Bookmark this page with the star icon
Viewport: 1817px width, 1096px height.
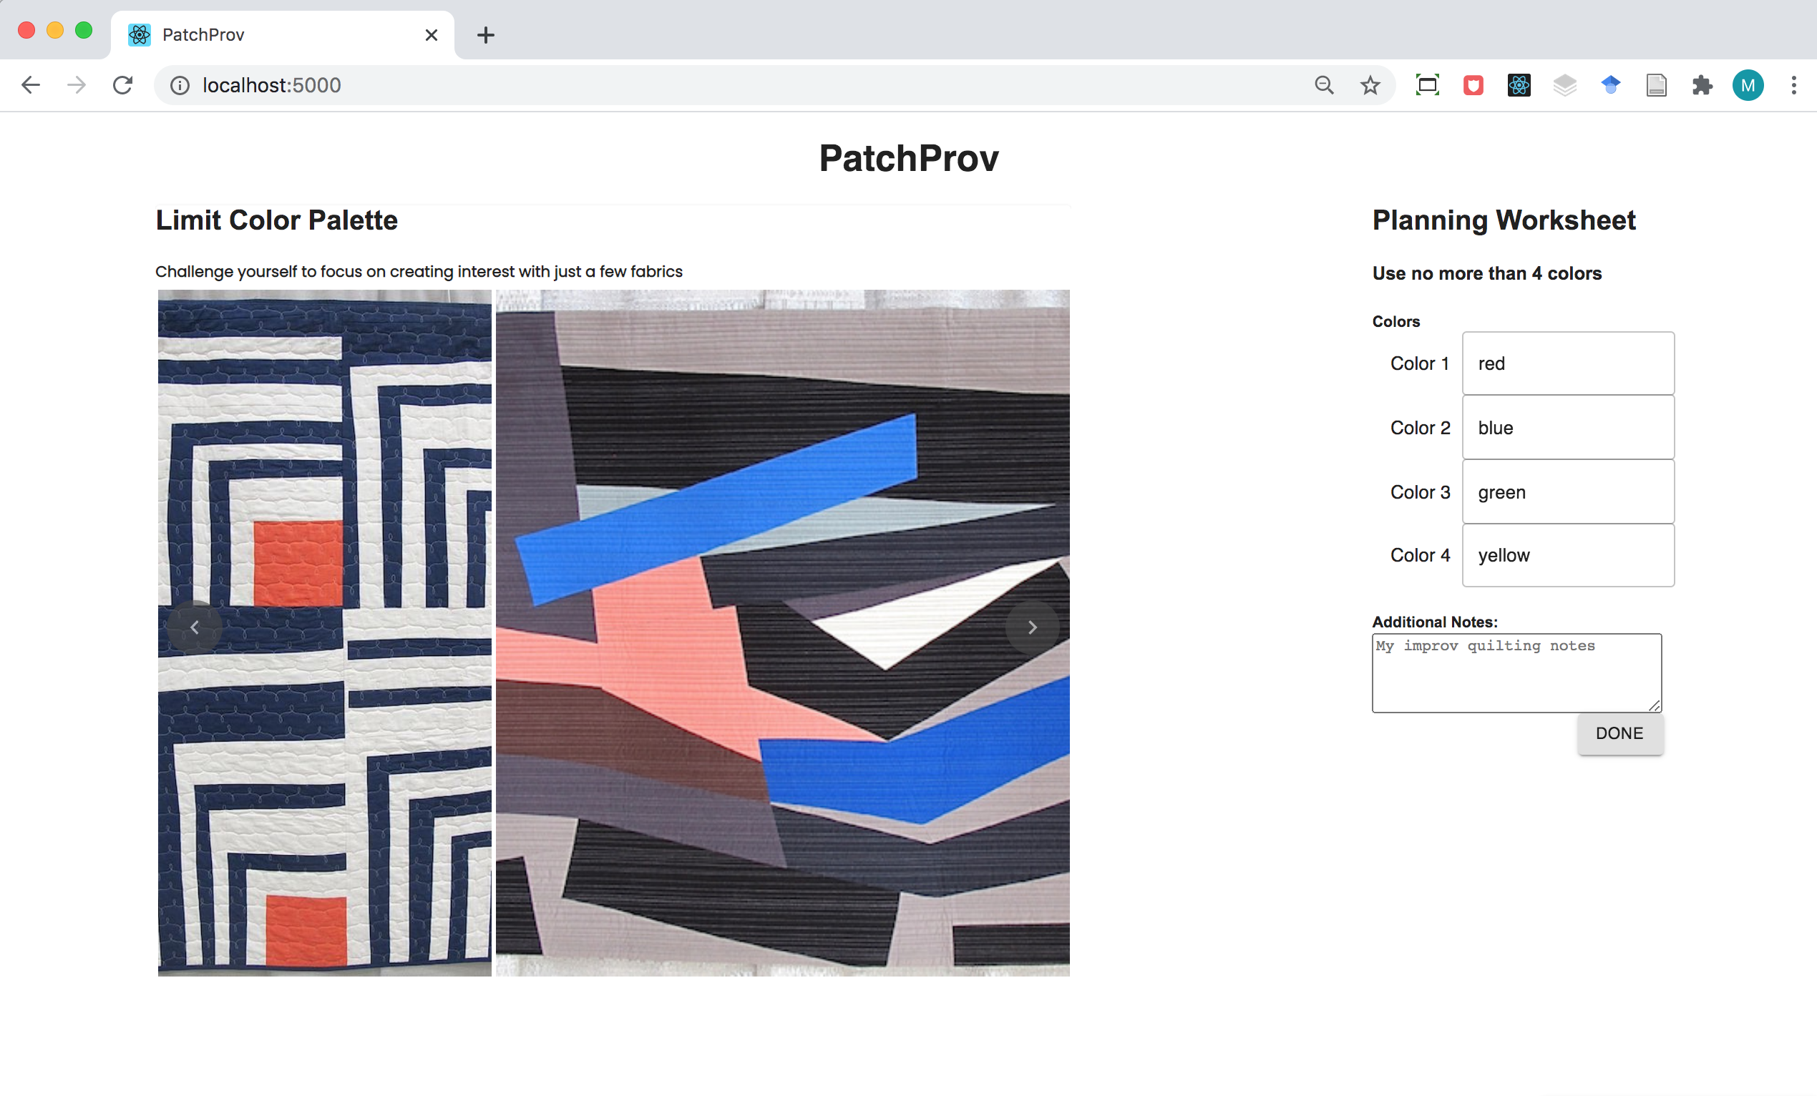click(1370, 86)
